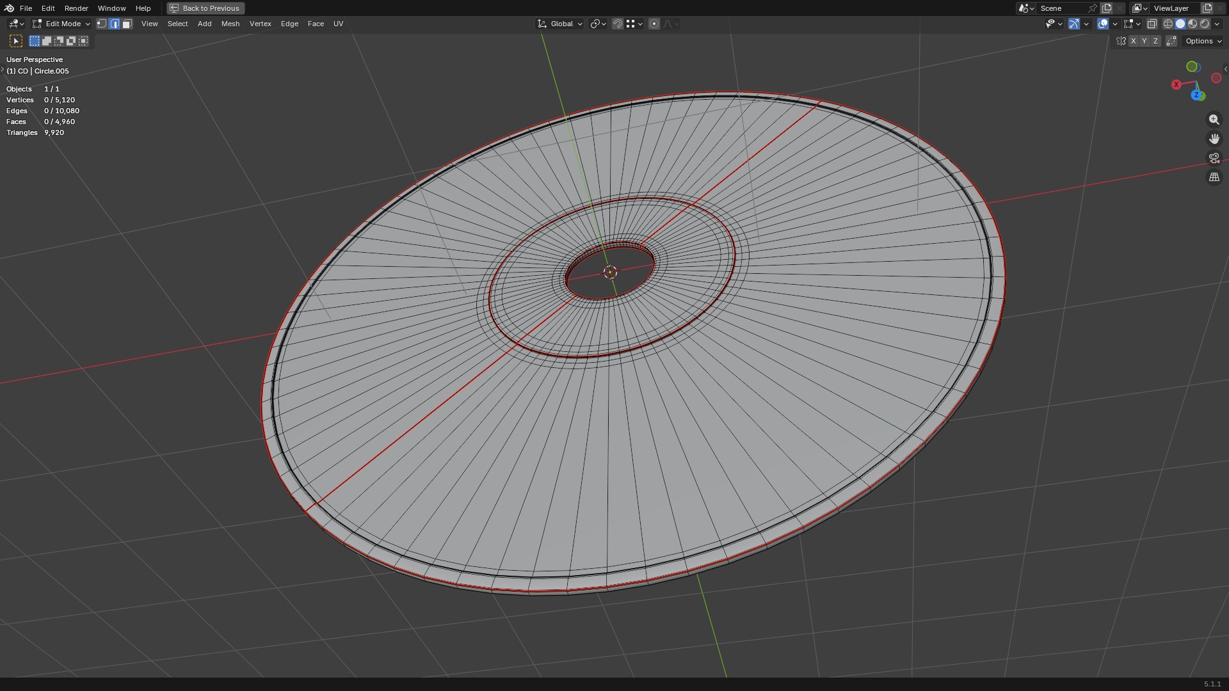Click the ViewLayer name field
1229x691 pixels.
[x=1175, y=8]
